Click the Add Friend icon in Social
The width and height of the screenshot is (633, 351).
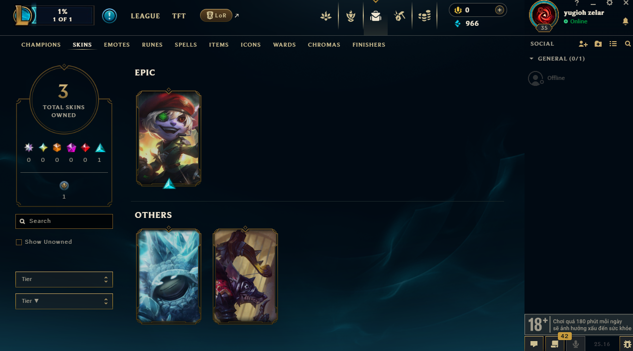click(583, 44)
